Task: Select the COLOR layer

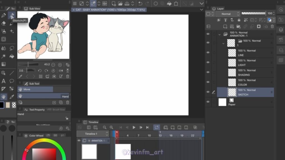Action: [250, 82]
